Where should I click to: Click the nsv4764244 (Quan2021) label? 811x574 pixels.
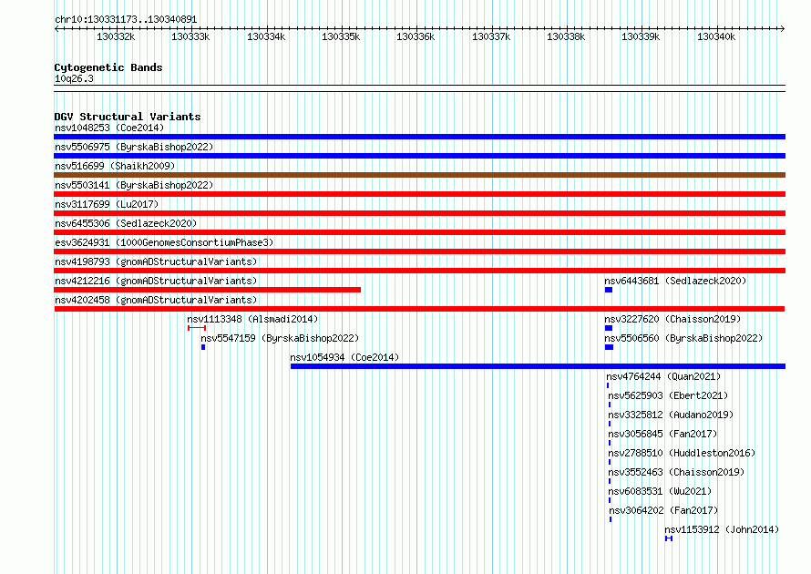pos(663,376)
